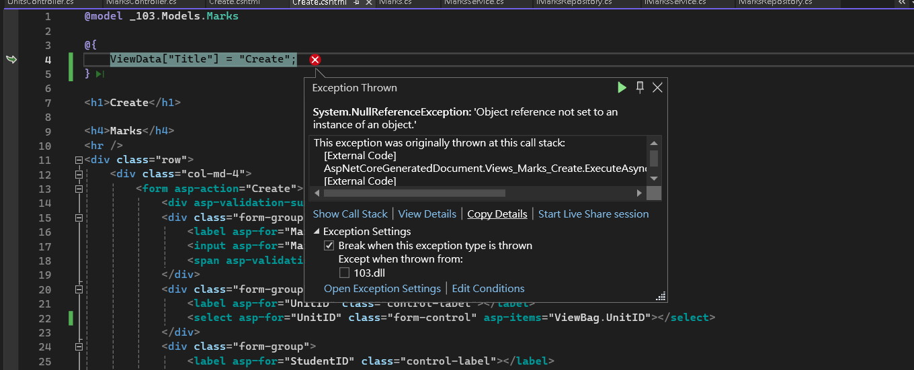Collapse the form element outline on line 13
Screen dimensions: 914x370
pyautogui.click(x=79, y=189)
